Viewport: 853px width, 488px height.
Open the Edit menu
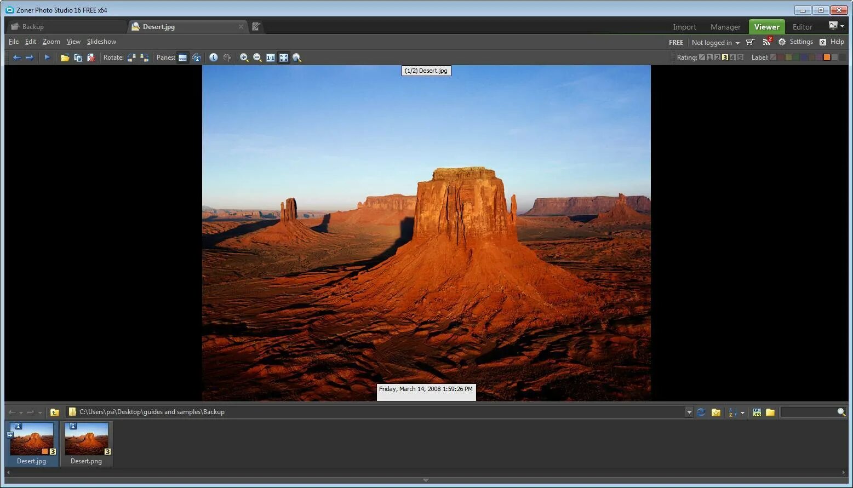click(31, 42)
